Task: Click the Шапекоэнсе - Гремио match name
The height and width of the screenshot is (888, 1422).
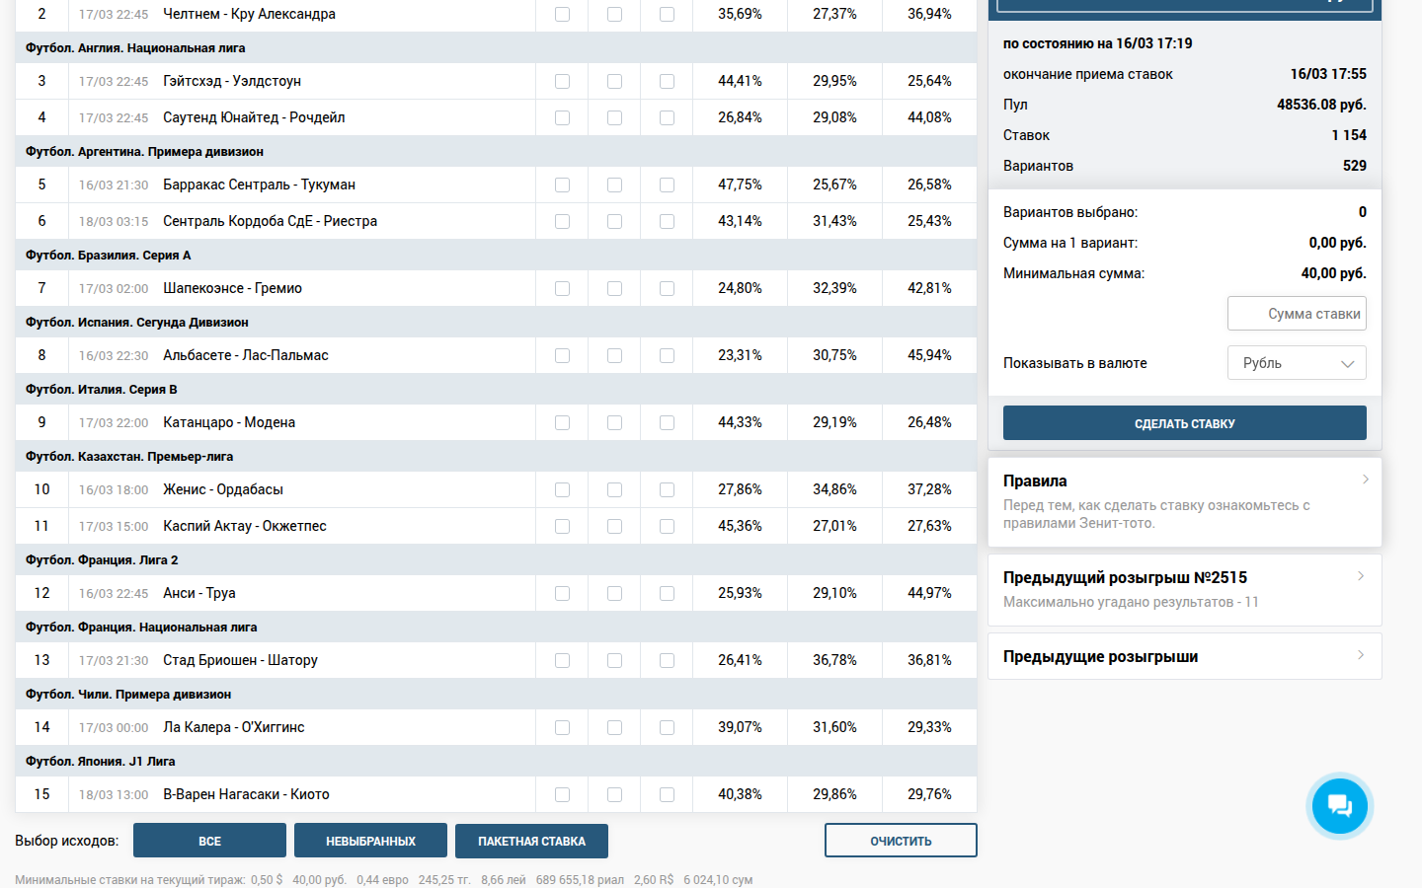Action: pyautogui.click(x=232, y=288)
